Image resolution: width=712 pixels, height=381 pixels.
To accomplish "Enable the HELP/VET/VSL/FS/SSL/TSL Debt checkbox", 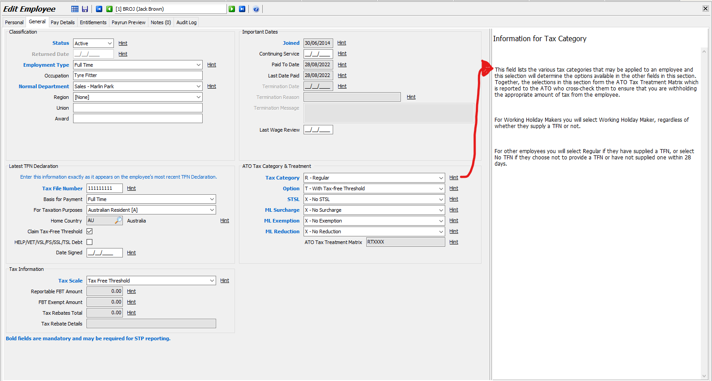I will pos(90,242).
